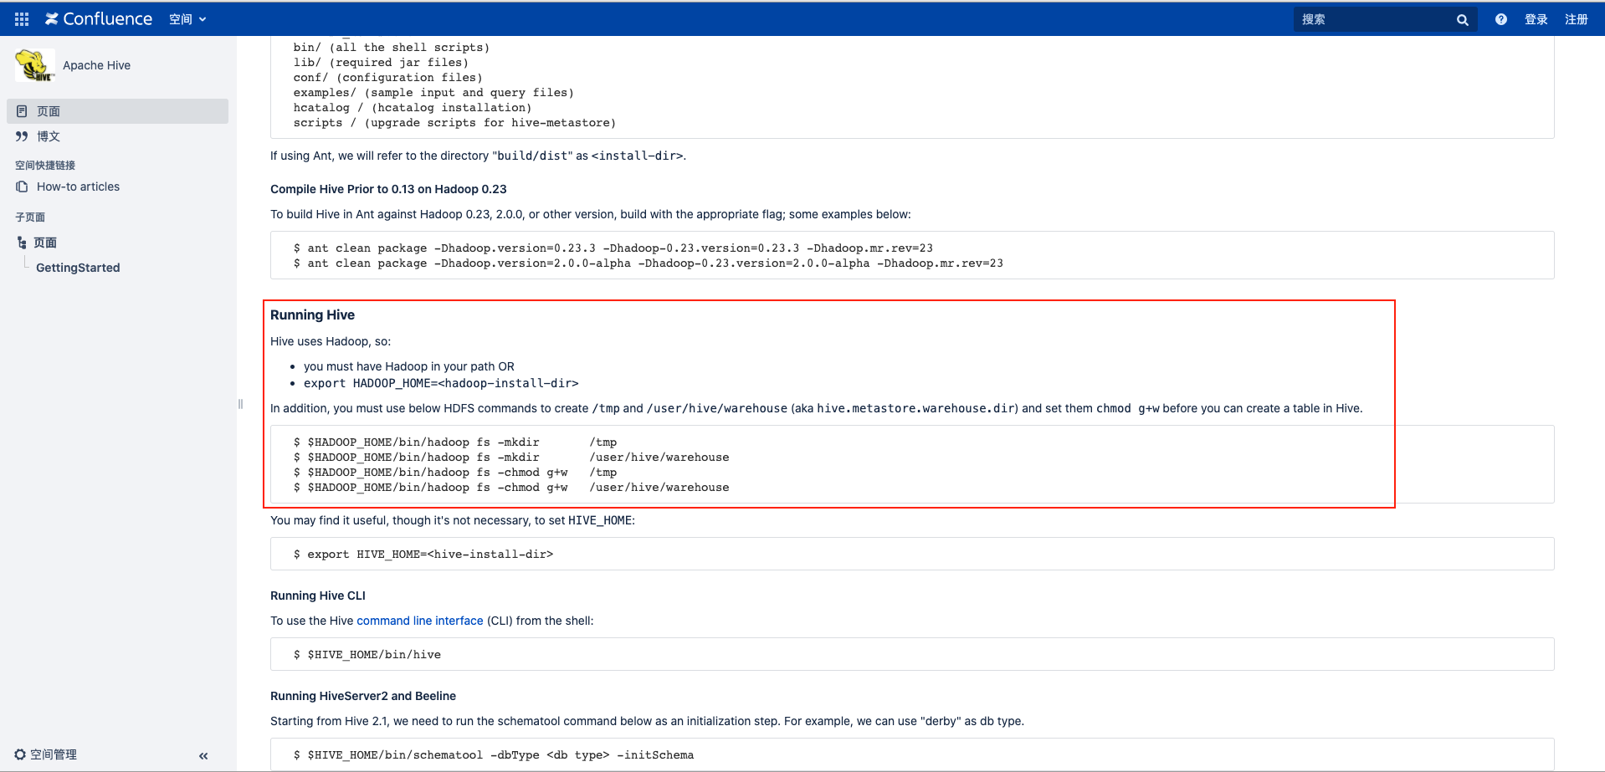Click the Running Hive heading
The height and width of the screenshot is (772, 1605).
pyautogui.click(x=312, y=314)
